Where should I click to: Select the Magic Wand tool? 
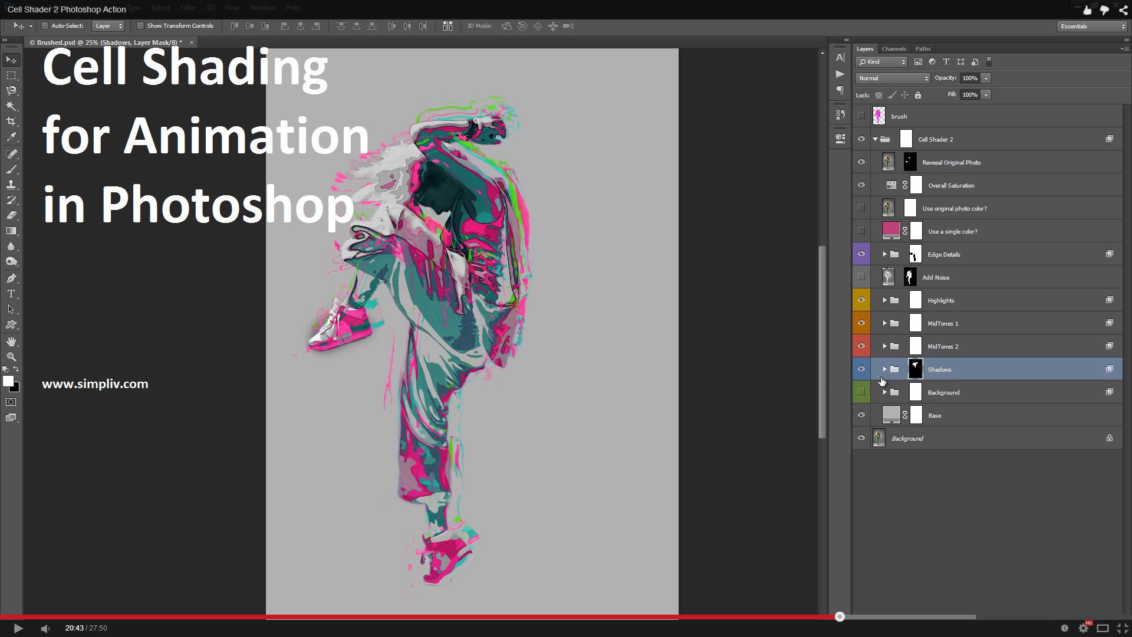(x=11, y=106)
